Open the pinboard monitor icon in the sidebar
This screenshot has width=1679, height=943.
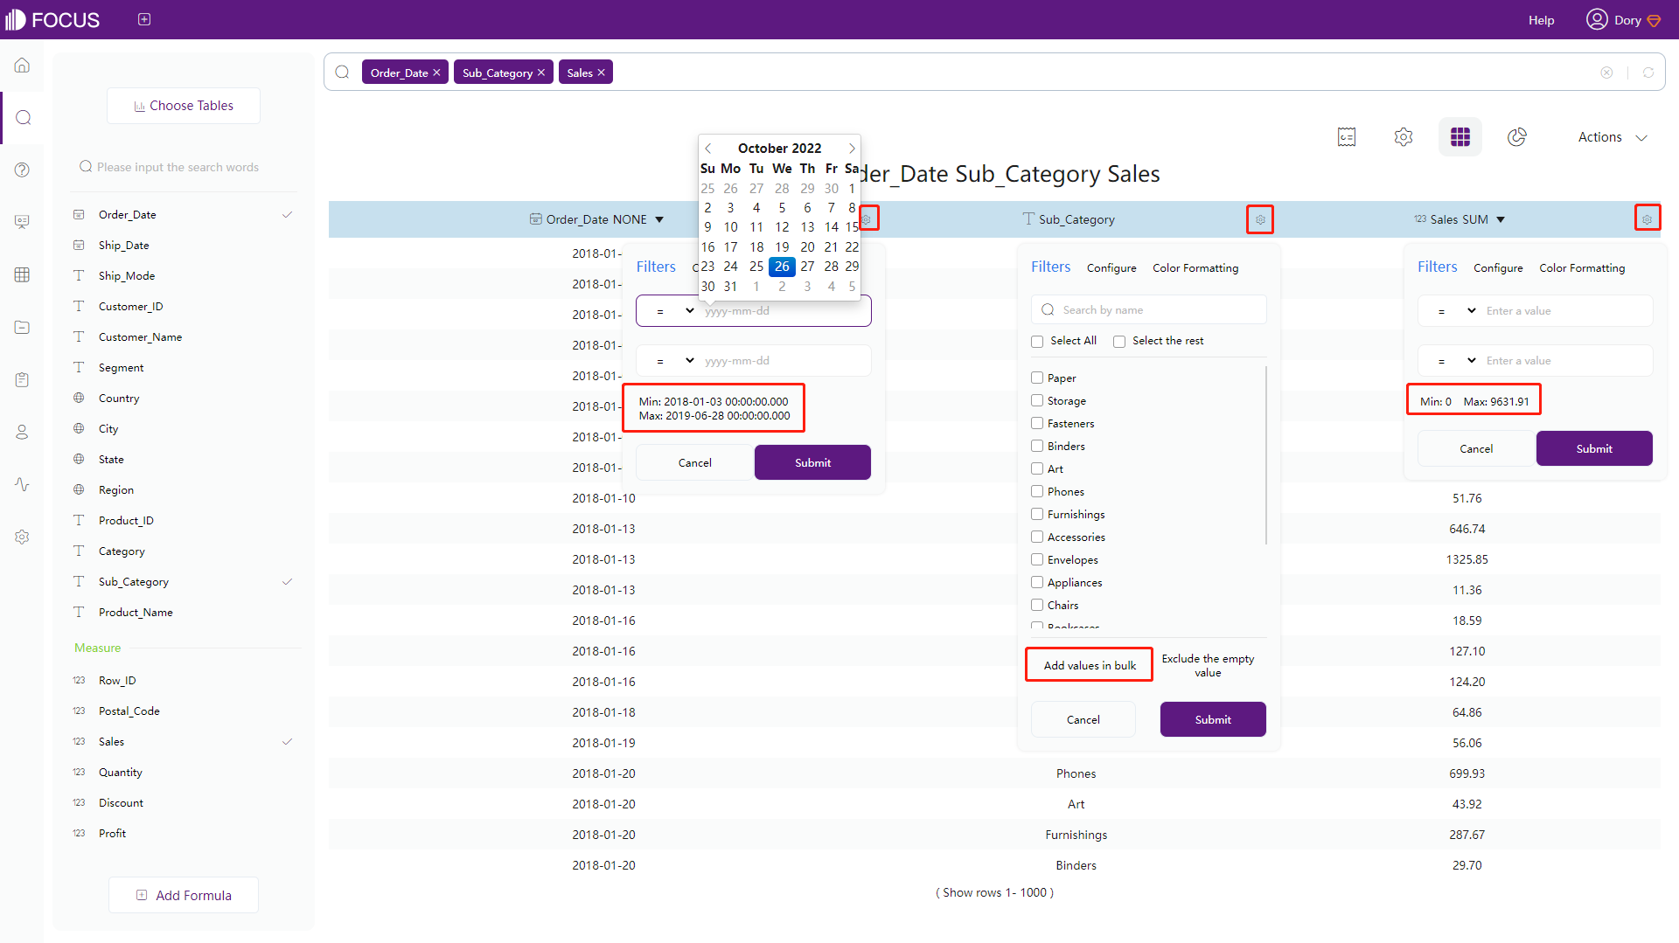[23, 222]
